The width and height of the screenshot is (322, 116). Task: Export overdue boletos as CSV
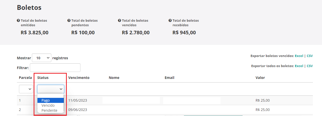click(310, 56)
